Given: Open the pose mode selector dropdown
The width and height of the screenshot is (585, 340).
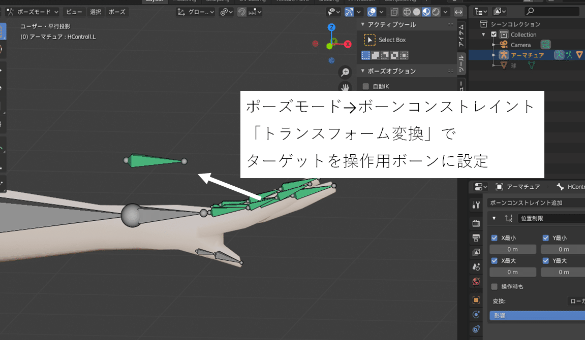Looking at the screenshot, I should pyautogui.click(x=33, y=12).
